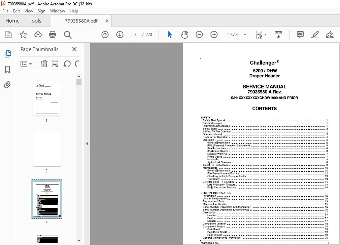Screen dimensions: 340x245
Task: Open the Bookmarks sidebar icon
Action: pos(7,70)
